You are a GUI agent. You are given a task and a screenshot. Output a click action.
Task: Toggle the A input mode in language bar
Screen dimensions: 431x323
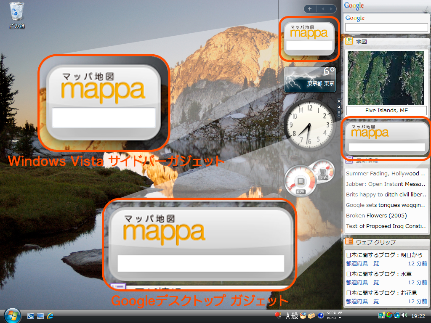pyautogui.click(x=289, y=315)
